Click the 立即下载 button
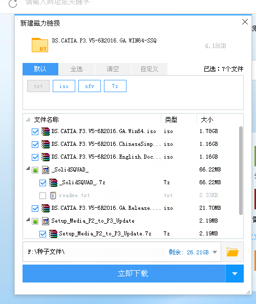This screenshot has width=256, height=304. point(124,274)
